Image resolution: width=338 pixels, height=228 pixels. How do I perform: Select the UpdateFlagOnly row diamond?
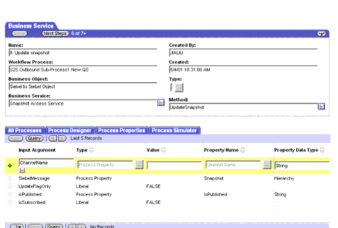pyautogui.click(x=10, y=186)
